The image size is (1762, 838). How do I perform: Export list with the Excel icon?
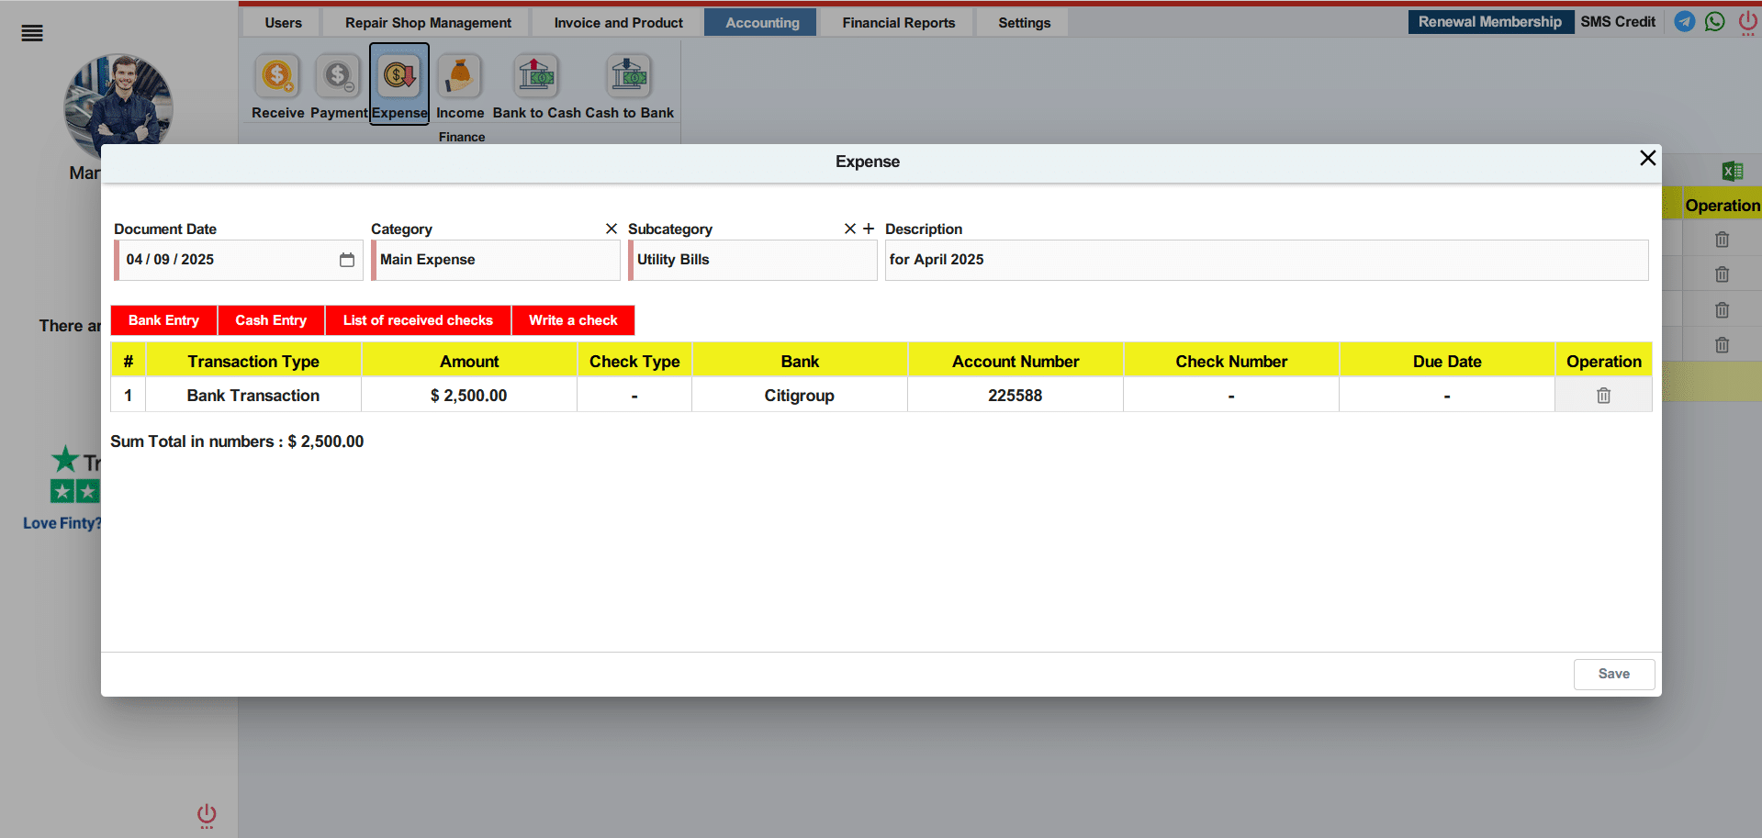click(1733, 171)
